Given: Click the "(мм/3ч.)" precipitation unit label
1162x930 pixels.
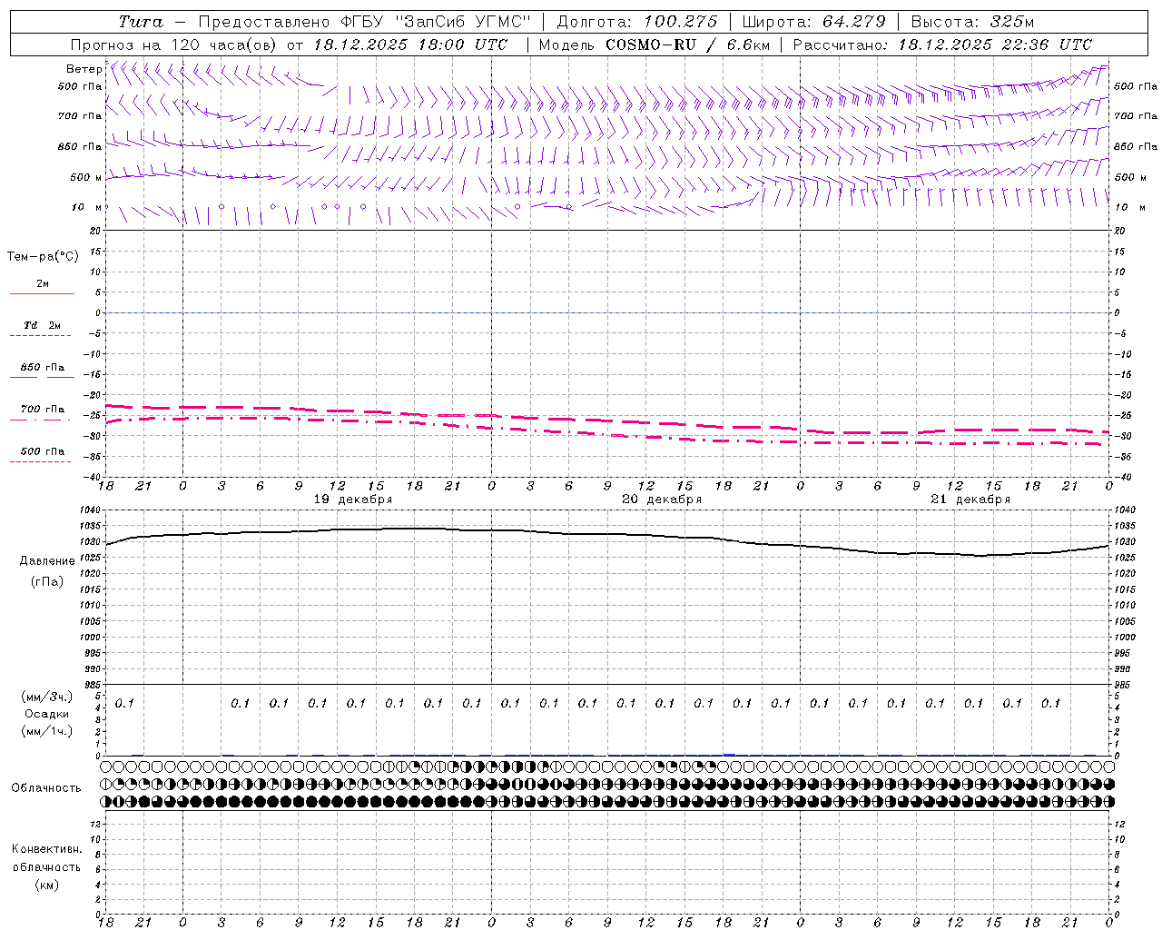Looking at the screenshot, I should (x=47, y=697).
